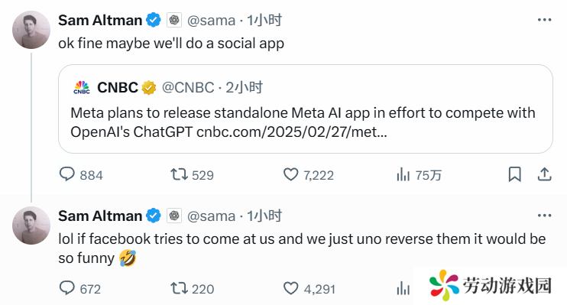Open the cnbc.com article link

292,132
